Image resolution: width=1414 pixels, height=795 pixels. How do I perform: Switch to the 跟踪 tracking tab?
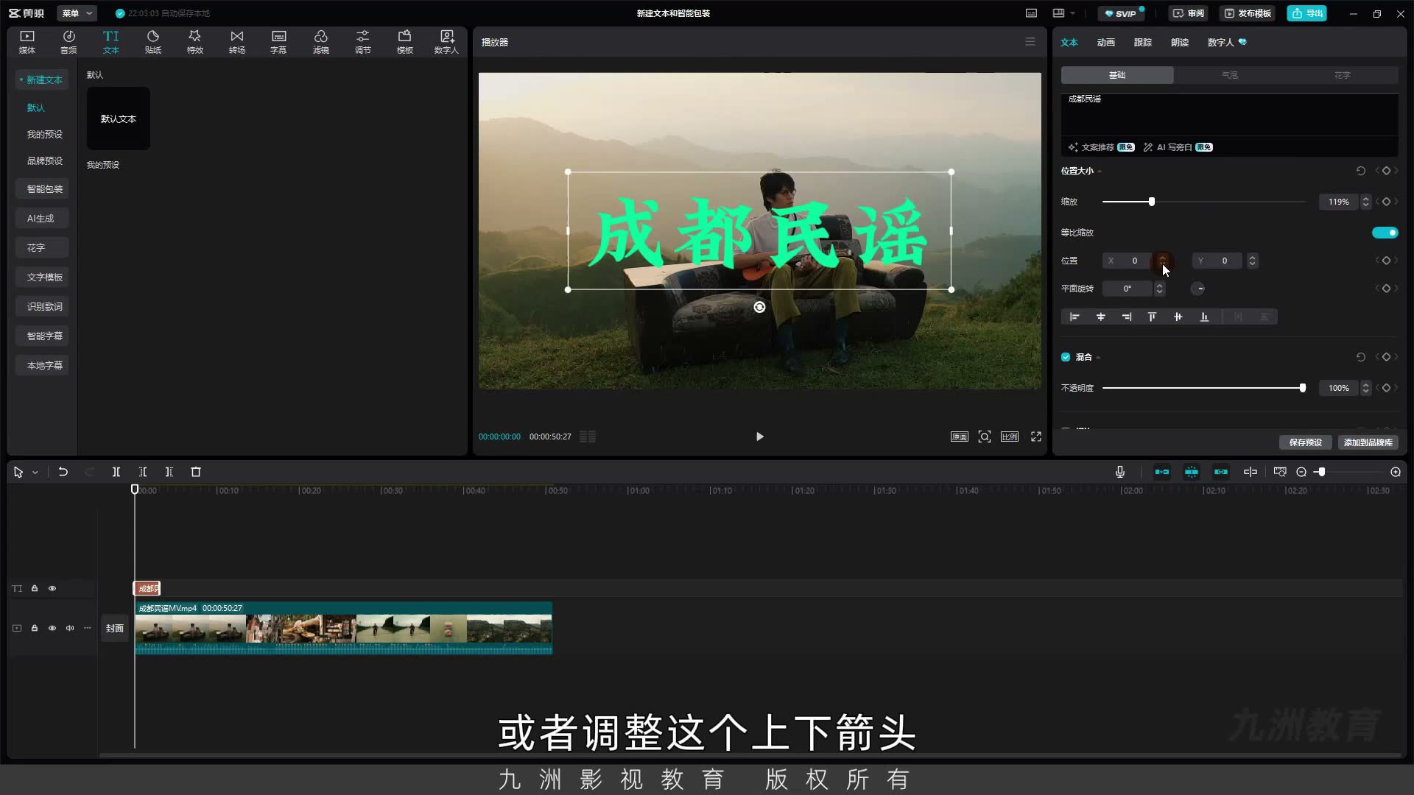(1143, 42)
